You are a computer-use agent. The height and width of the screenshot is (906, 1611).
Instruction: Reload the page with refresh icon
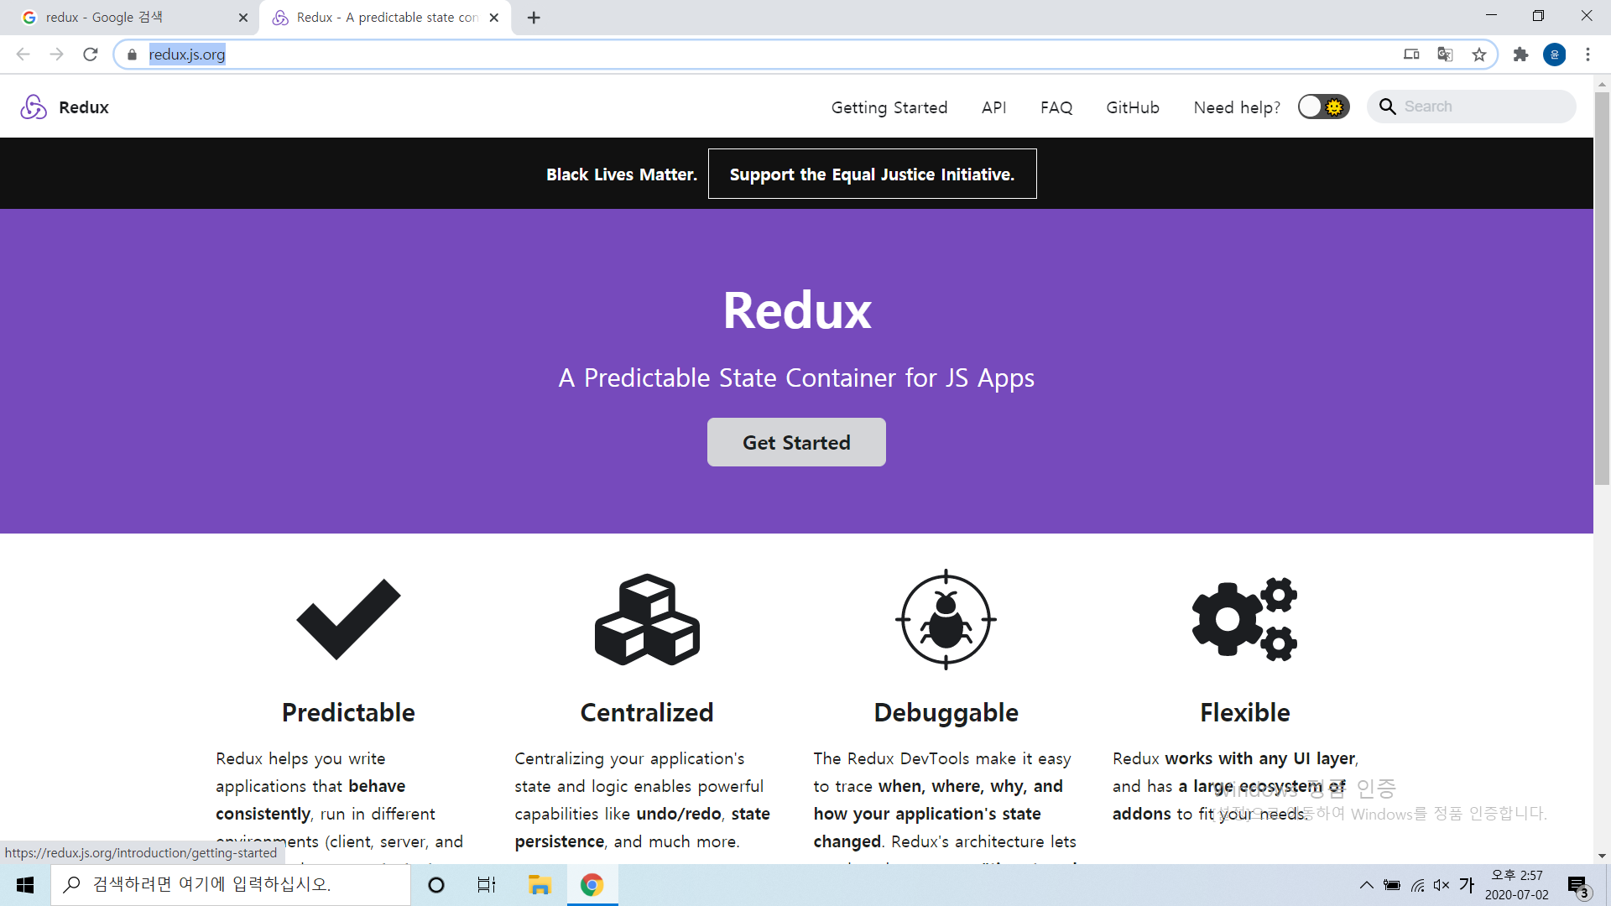[x=91, y=55]
